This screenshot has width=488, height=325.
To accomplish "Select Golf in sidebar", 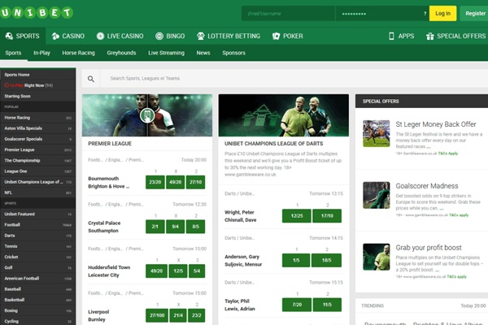I will [37, 268].
